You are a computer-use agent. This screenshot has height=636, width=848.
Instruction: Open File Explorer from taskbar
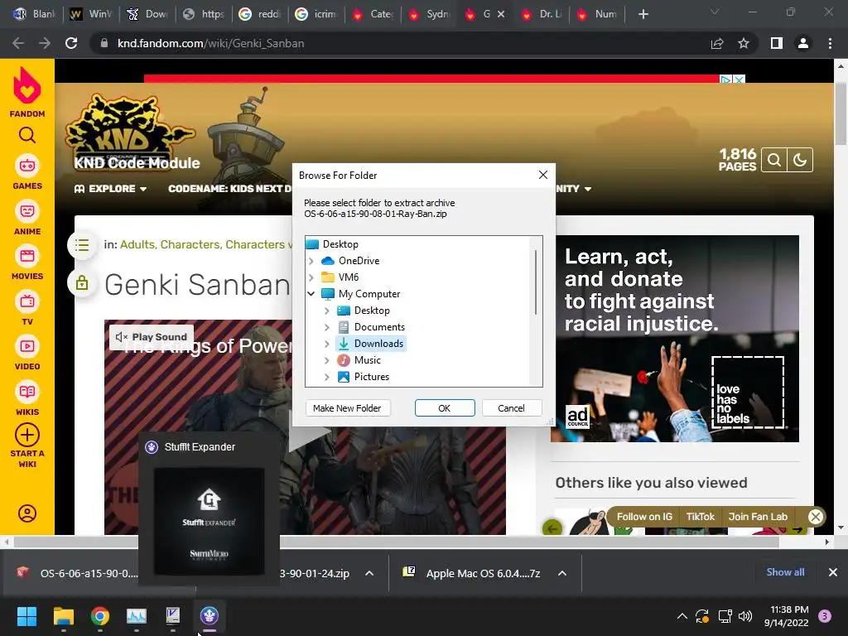click(x=63, y=615)
